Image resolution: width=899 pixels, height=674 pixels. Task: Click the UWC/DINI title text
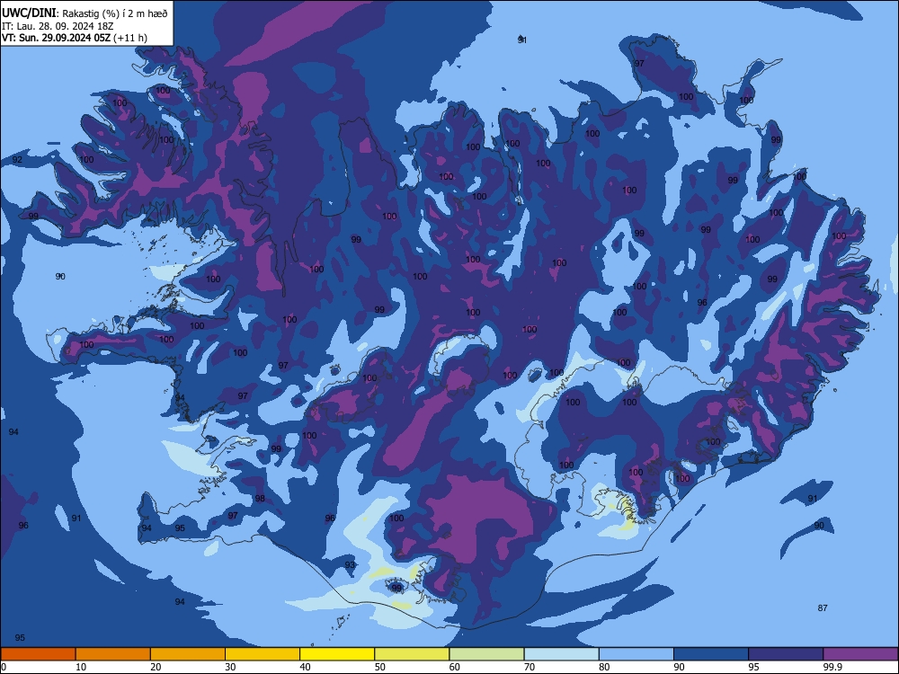click(30, 13)
